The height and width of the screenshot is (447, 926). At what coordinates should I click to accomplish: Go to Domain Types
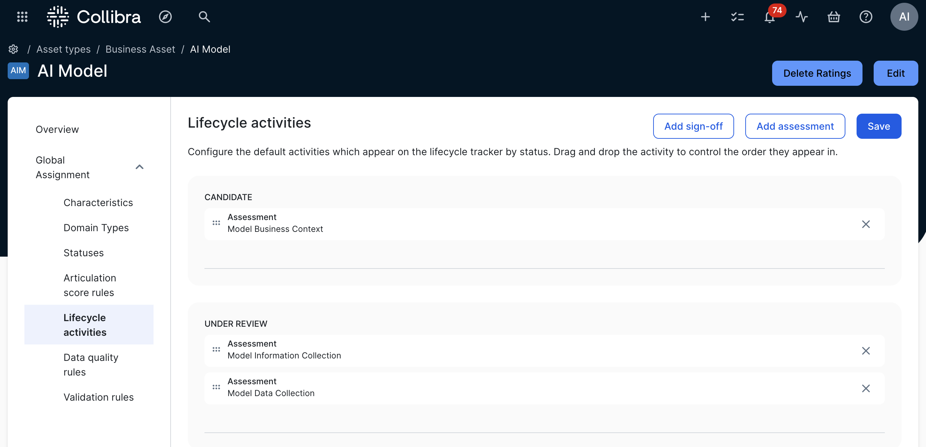point(96,228)
